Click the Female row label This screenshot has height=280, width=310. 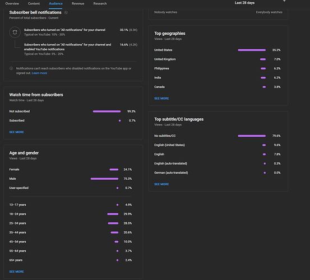[14, 170]
